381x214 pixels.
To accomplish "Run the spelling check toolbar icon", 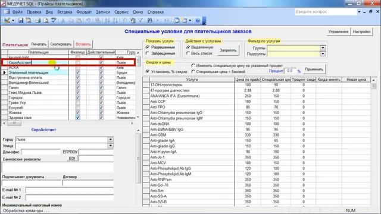I will pyautogui.click(x=54, y=21).
